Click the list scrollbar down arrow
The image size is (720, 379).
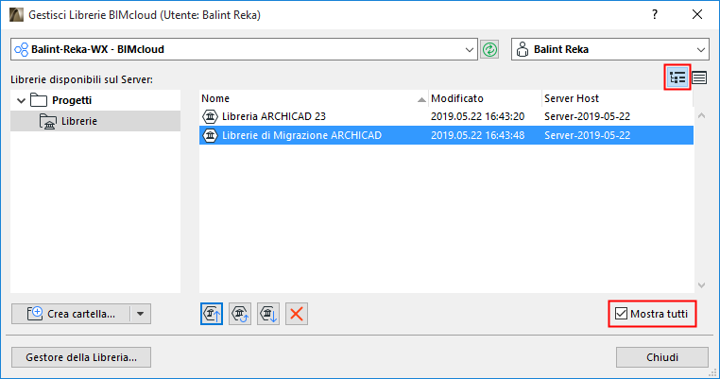(702, 285)
